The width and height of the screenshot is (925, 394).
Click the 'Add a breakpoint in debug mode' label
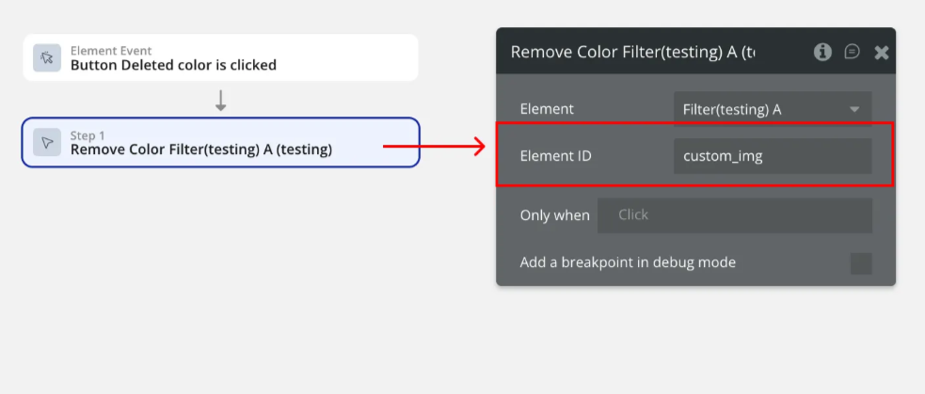pyautogui.click(x=628, y=262)
